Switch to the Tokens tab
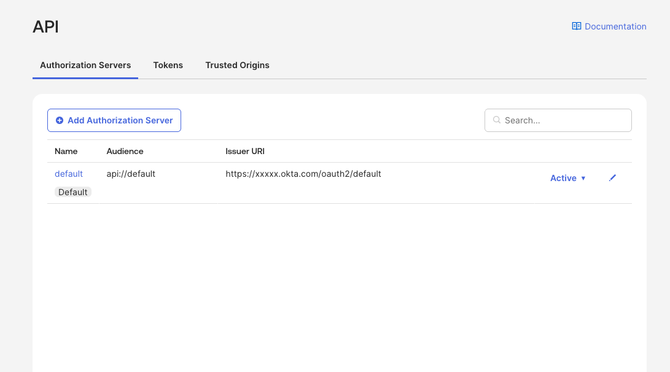The image size is (670, 372). coord(168,65)
